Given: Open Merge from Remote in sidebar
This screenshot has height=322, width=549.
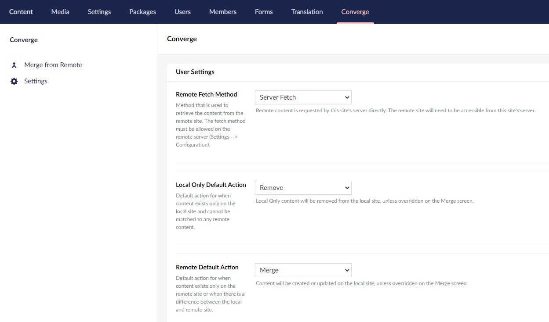Looking at the screenshot, I should click(x=53, y=65).
